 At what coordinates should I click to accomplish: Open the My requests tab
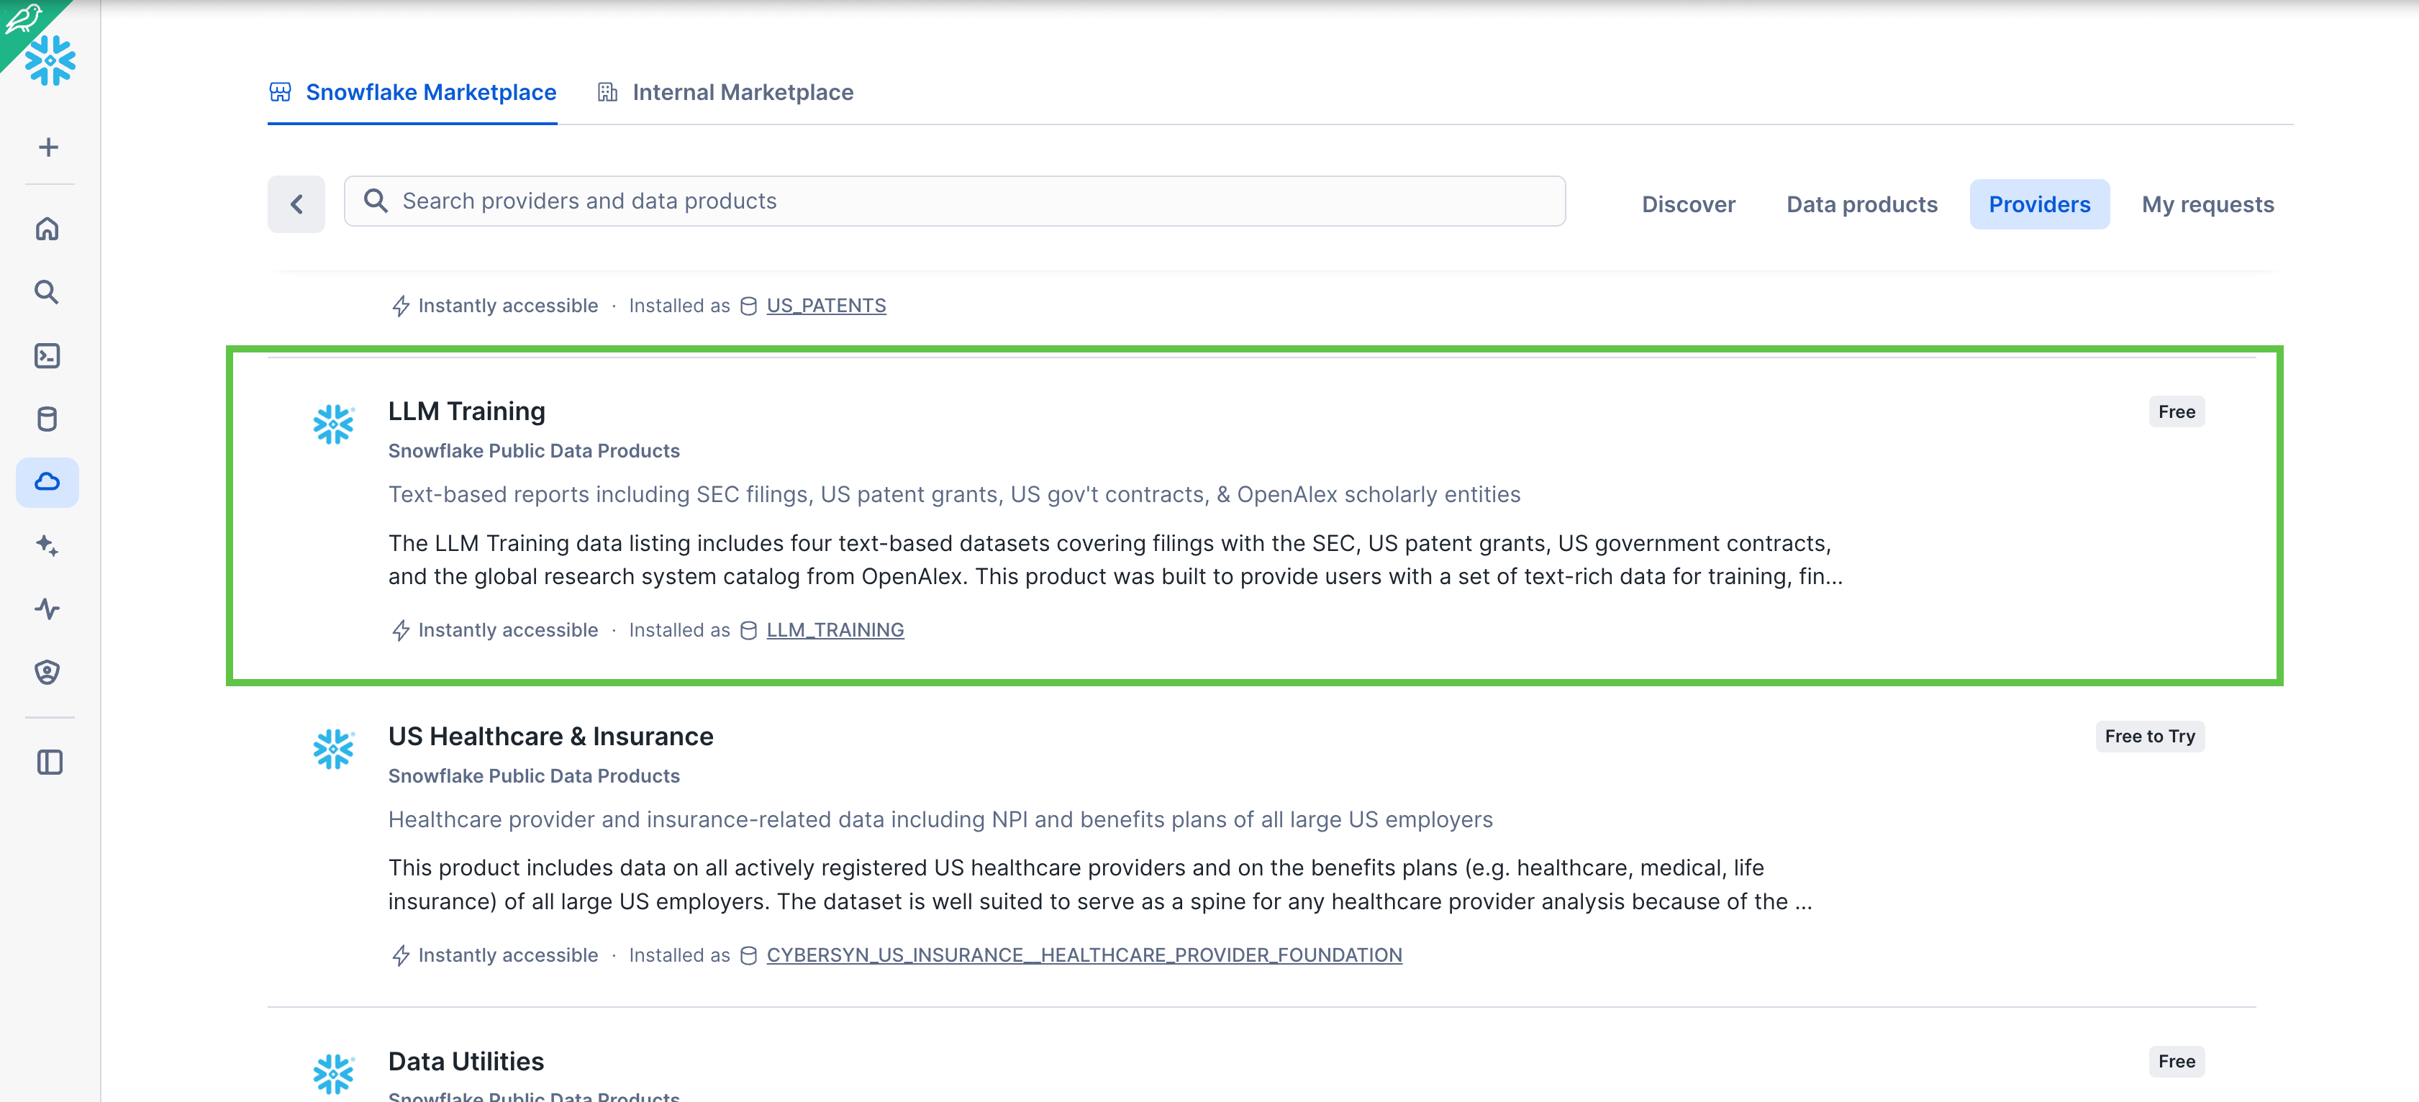click(x=2207, y=204)
